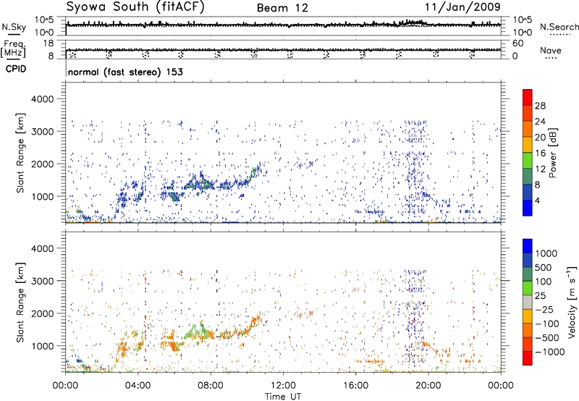
Task: Click the "60" Nave axis tick label
Action: [517, 43]
